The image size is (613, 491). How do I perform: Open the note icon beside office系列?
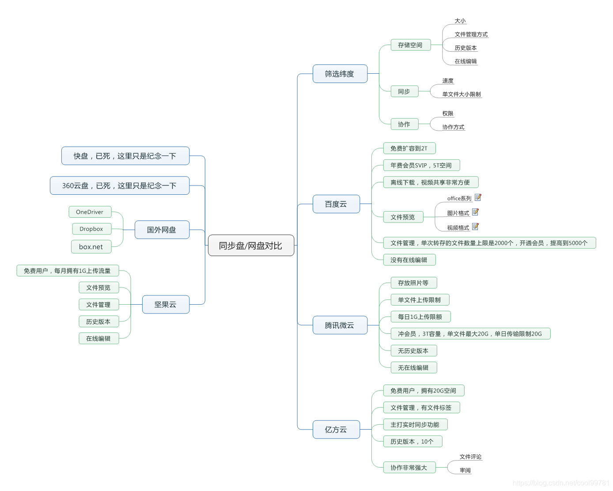click(478, 197)
